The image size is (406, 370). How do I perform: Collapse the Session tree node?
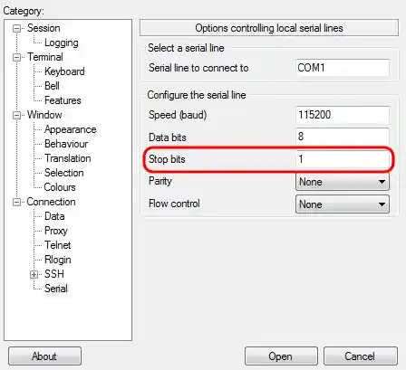click(x=17, y=28)
